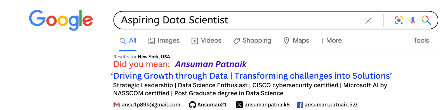Clear the search box with X icon

(x=368, y=21)
